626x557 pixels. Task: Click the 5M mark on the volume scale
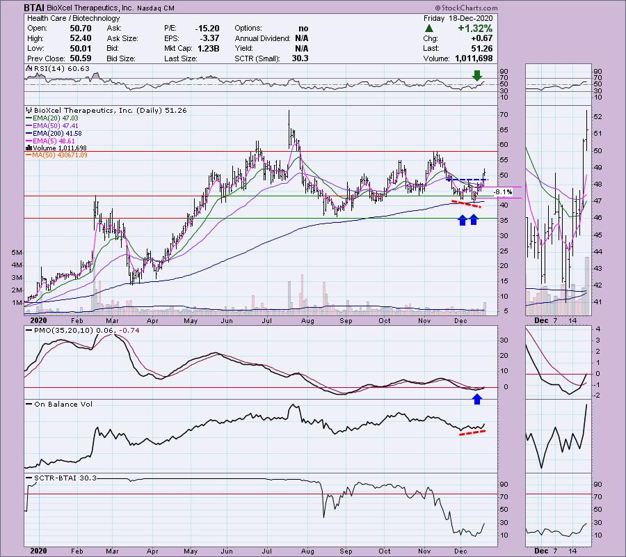tap(17, 253)
